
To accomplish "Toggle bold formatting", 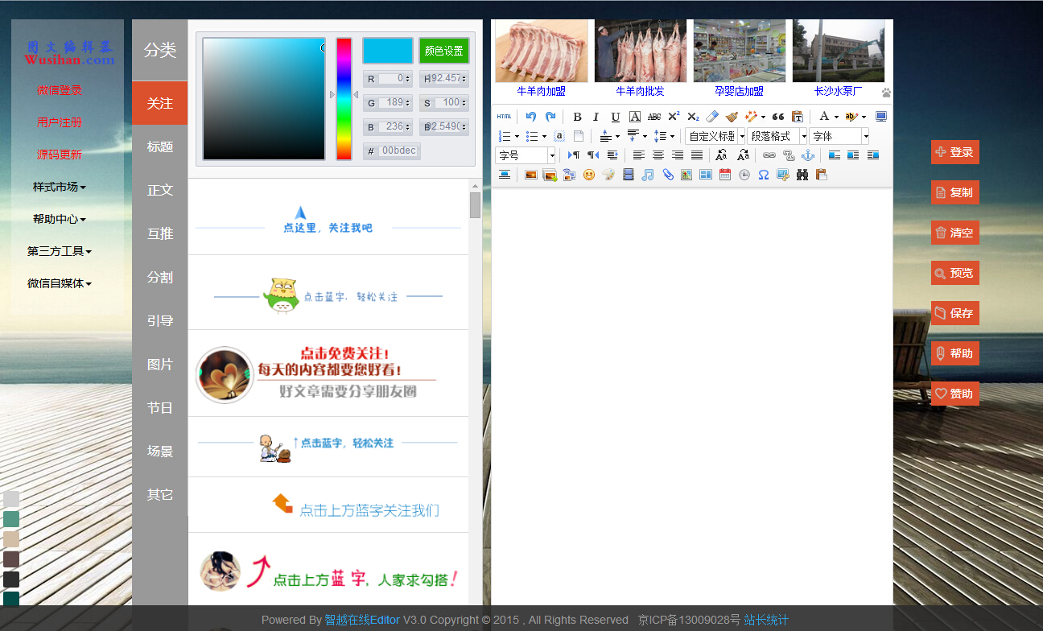I will tap(577, 117).
